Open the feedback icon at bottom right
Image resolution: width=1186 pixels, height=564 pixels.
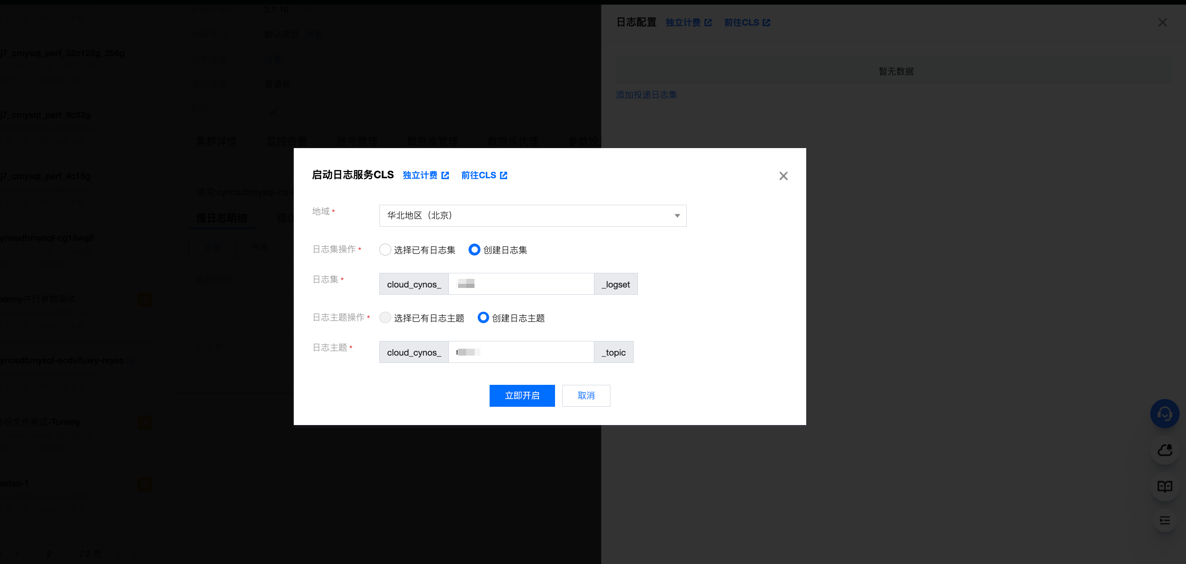pyautogui.click(x=1164, y=521)
